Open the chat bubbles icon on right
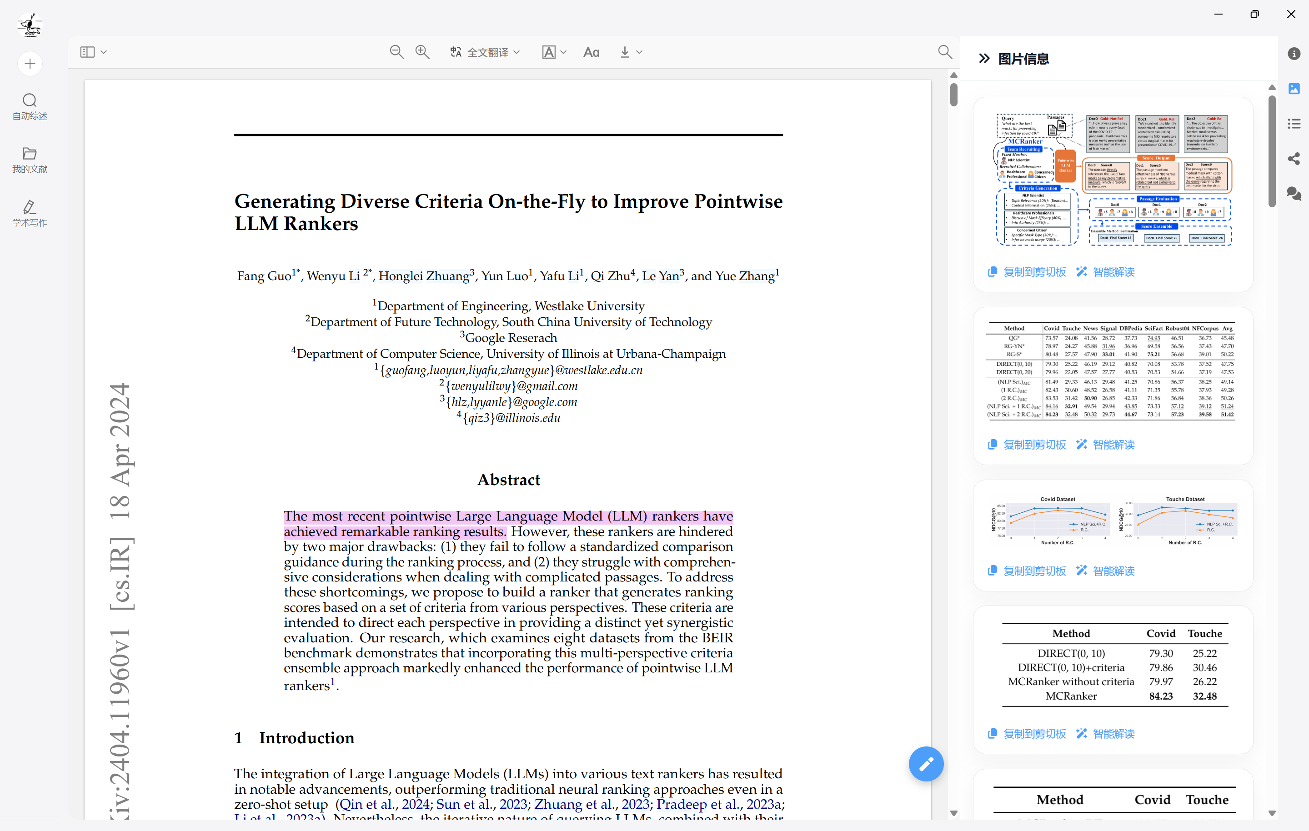The width and height of the screenshot is (1309, 831). tap(1294, 194)
